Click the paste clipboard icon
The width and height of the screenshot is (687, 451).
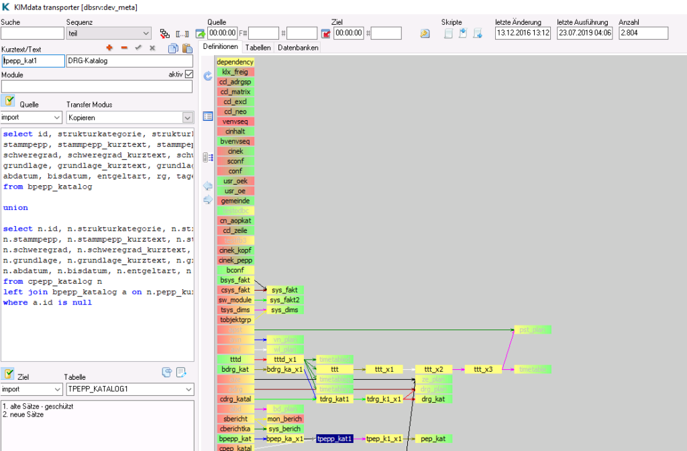click(188, 48)
